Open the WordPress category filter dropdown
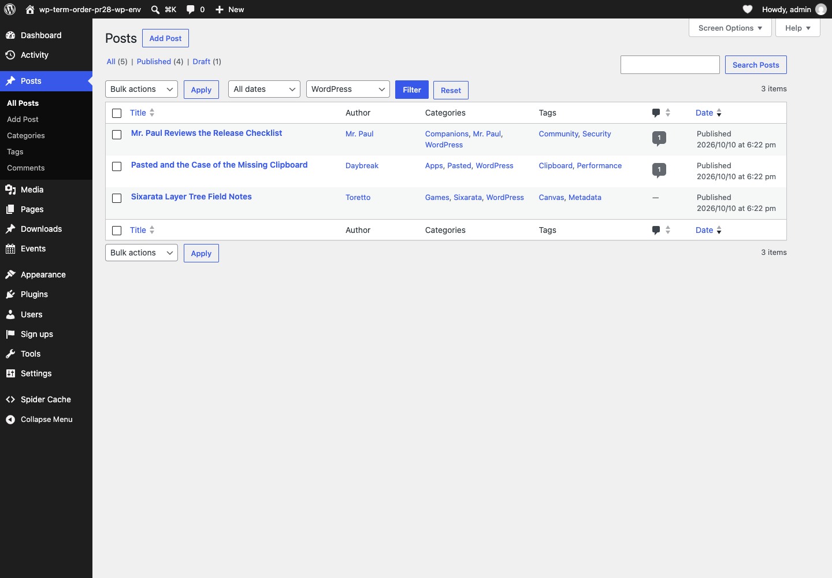 pyautogui.click(x=348, y=89)
